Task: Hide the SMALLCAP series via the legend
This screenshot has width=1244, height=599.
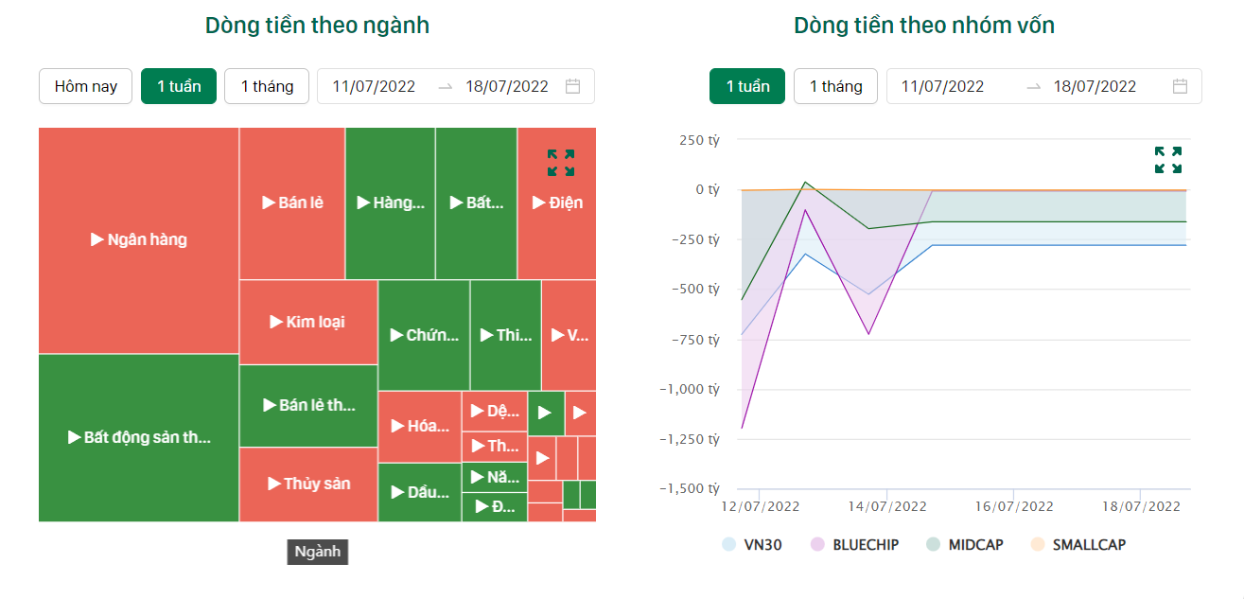Action: (x=1078, y=544)
